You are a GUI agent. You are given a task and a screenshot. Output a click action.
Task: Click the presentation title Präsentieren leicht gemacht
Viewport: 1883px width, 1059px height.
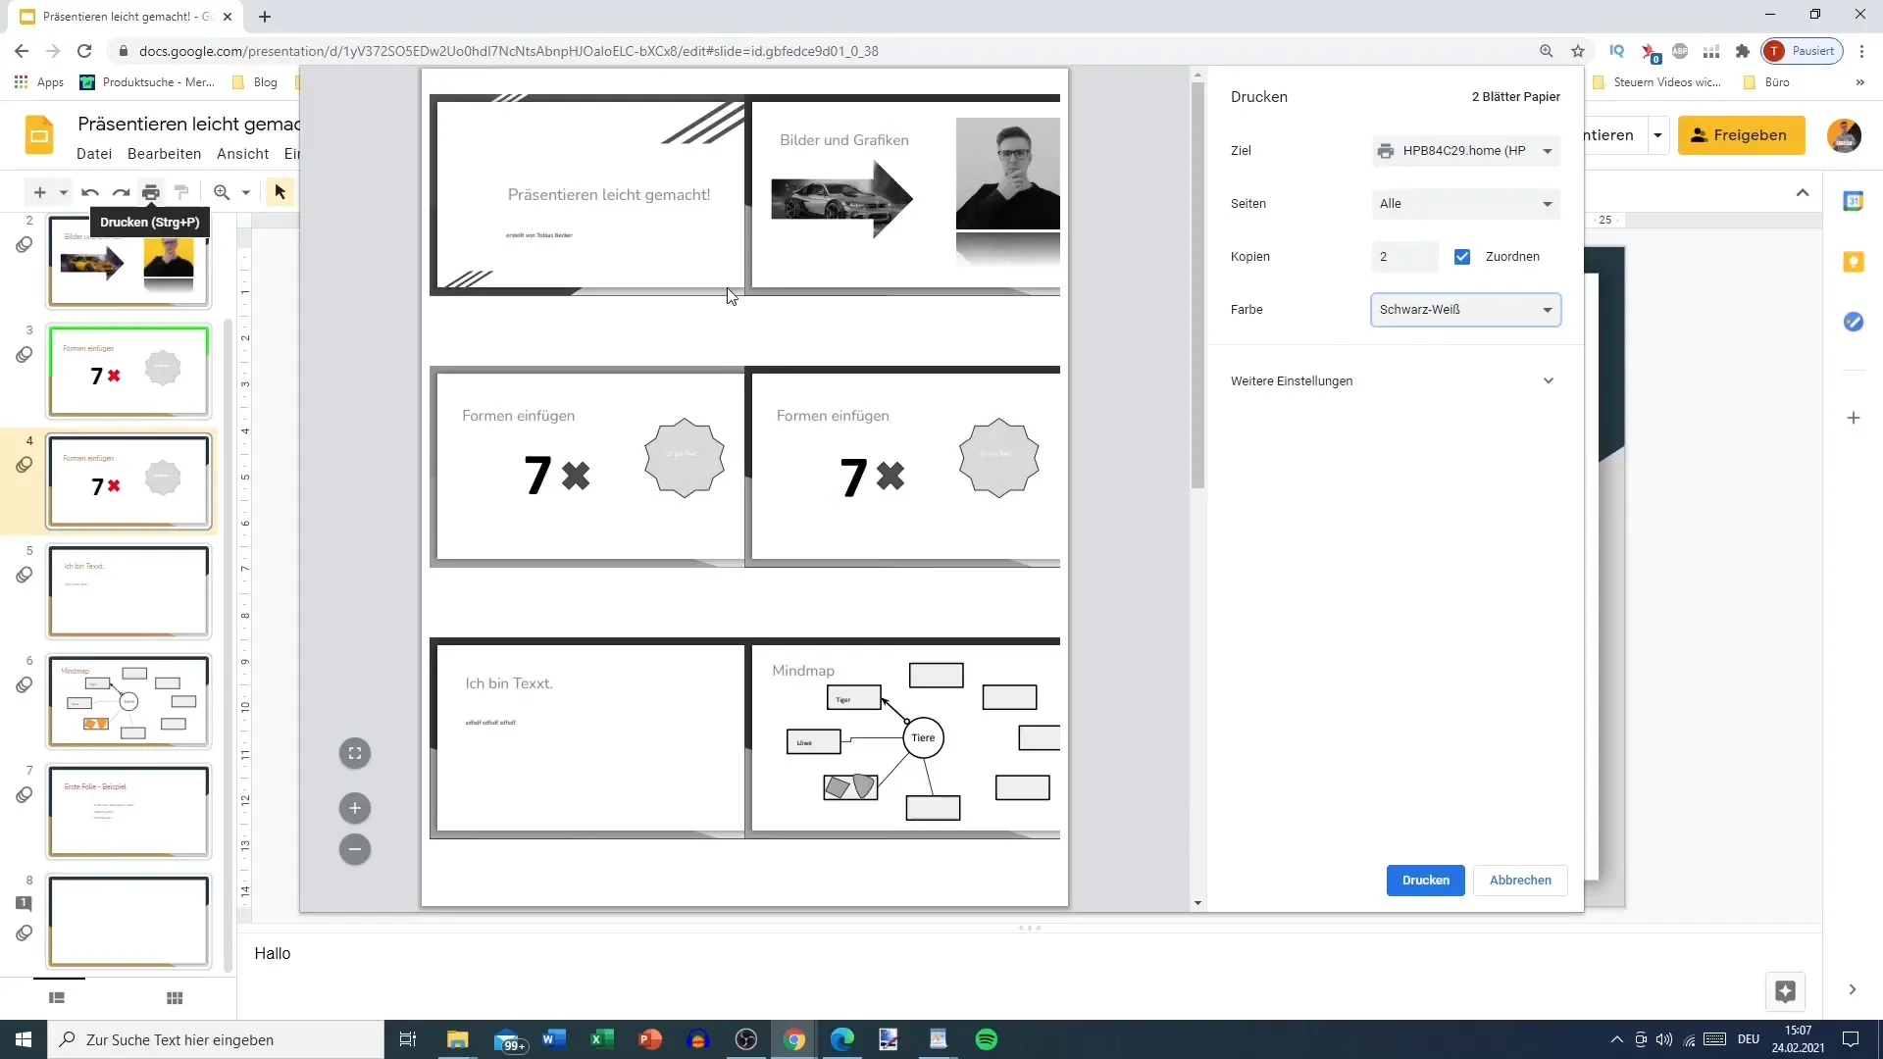(x=188, y=124)
